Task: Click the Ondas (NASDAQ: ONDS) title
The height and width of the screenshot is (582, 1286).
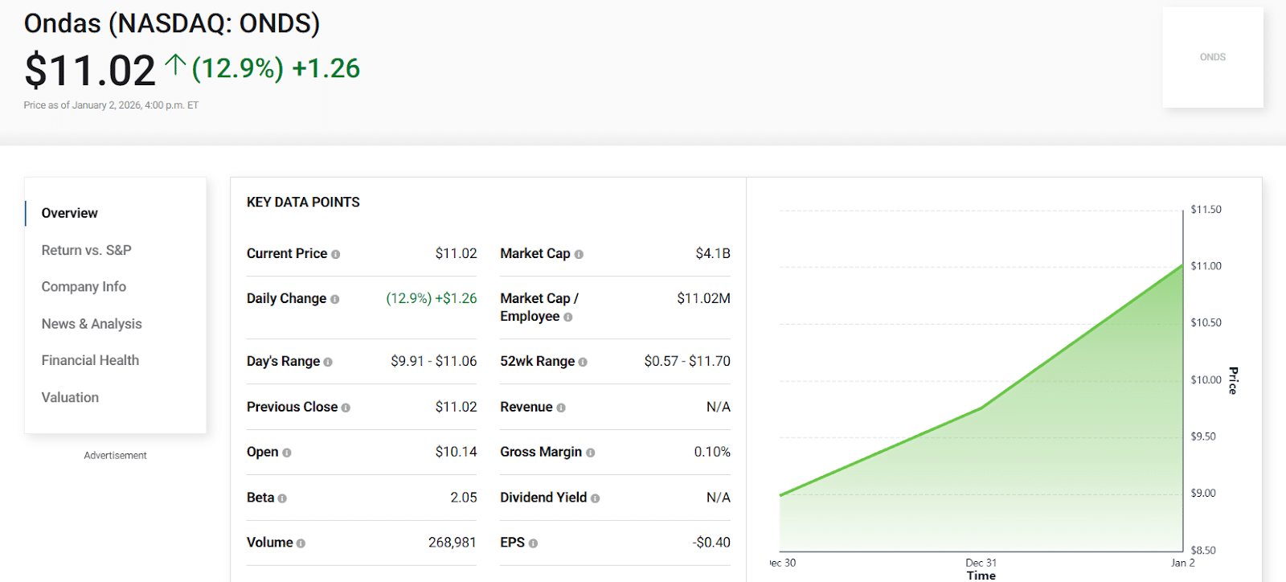Action: [172, 23]
